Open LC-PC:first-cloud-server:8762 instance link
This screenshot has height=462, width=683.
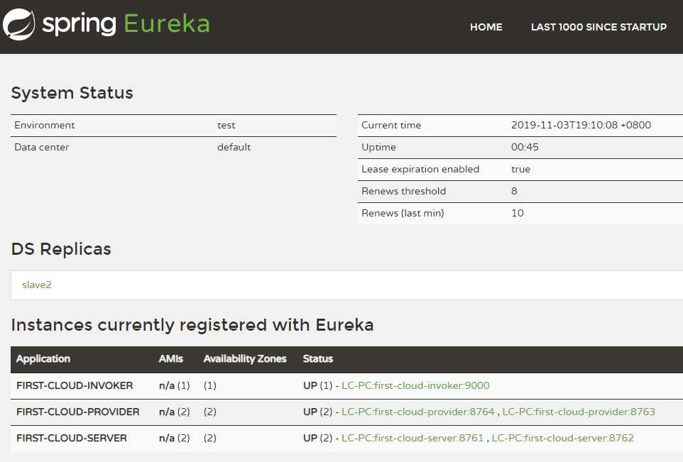(563, 438)
